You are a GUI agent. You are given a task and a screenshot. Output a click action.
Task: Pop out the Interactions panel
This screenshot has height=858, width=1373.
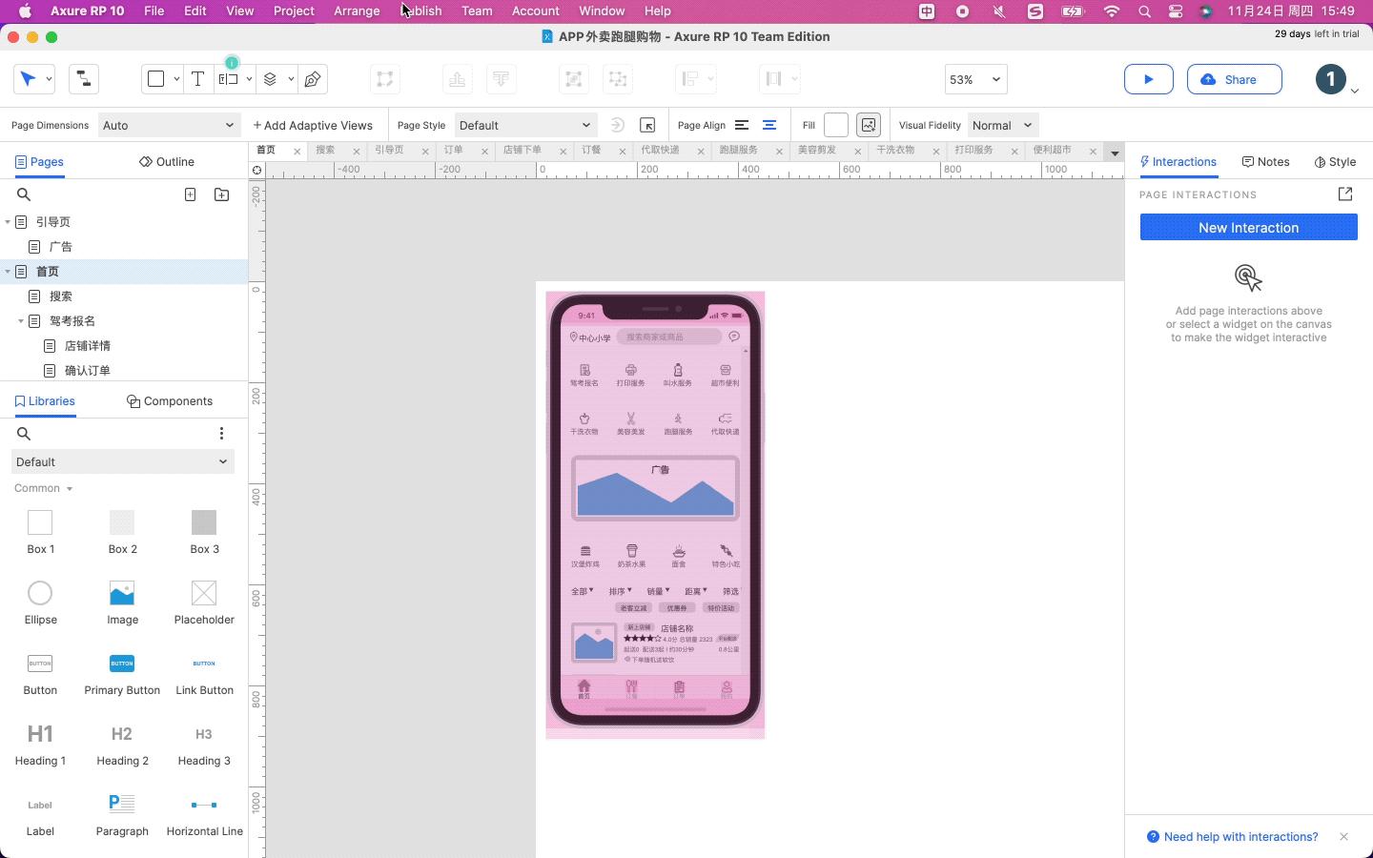click(x=1345, y=194)
